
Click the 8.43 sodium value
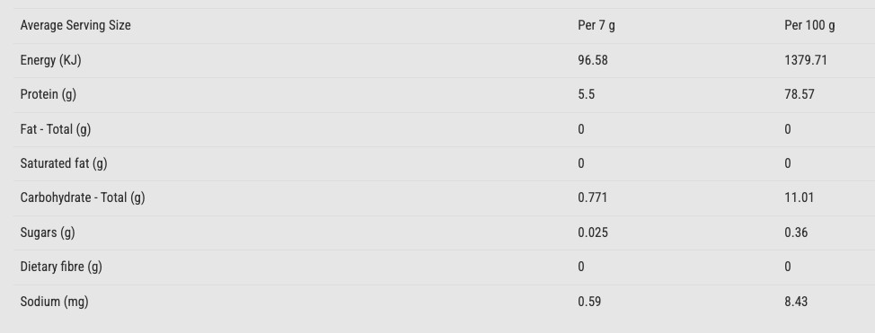[x=796, y=302]
